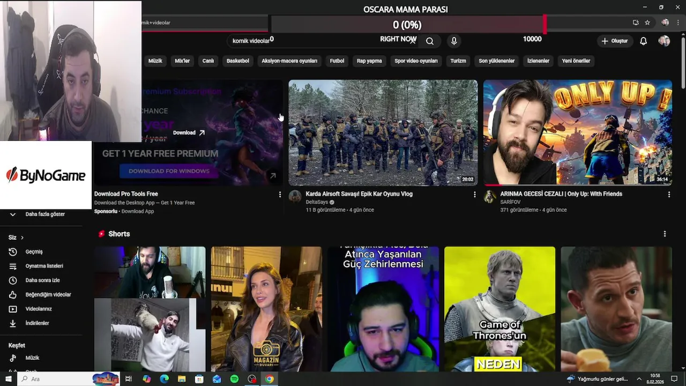
Task: Select the Aksiyon-macera oyunları chip
Action: tap(289, 61)
